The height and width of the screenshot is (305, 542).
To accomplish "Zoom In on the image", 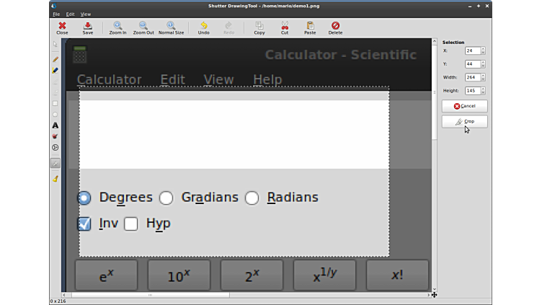I will (x=117, y=27).
